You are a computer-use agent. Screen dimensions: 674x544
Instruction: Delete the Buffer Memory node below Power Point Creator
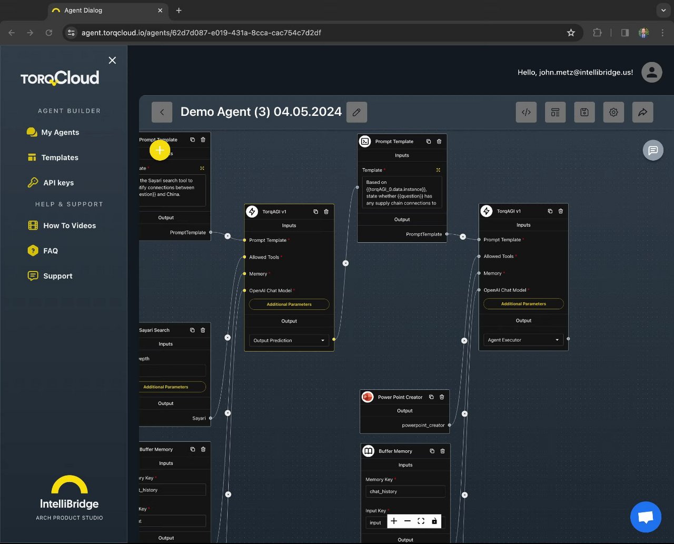pyautogui.click(x=443, y=451)
